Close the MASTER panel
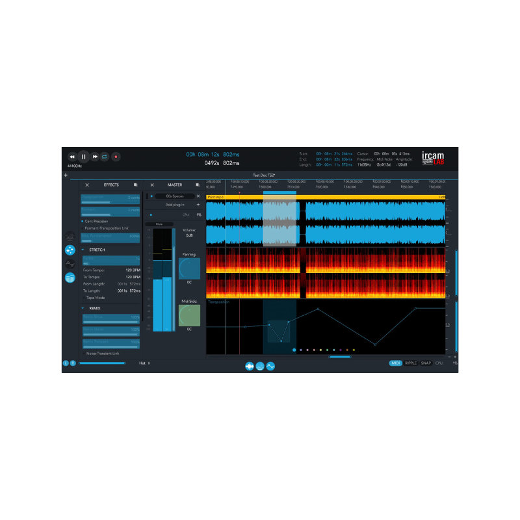 coord(152,185)
